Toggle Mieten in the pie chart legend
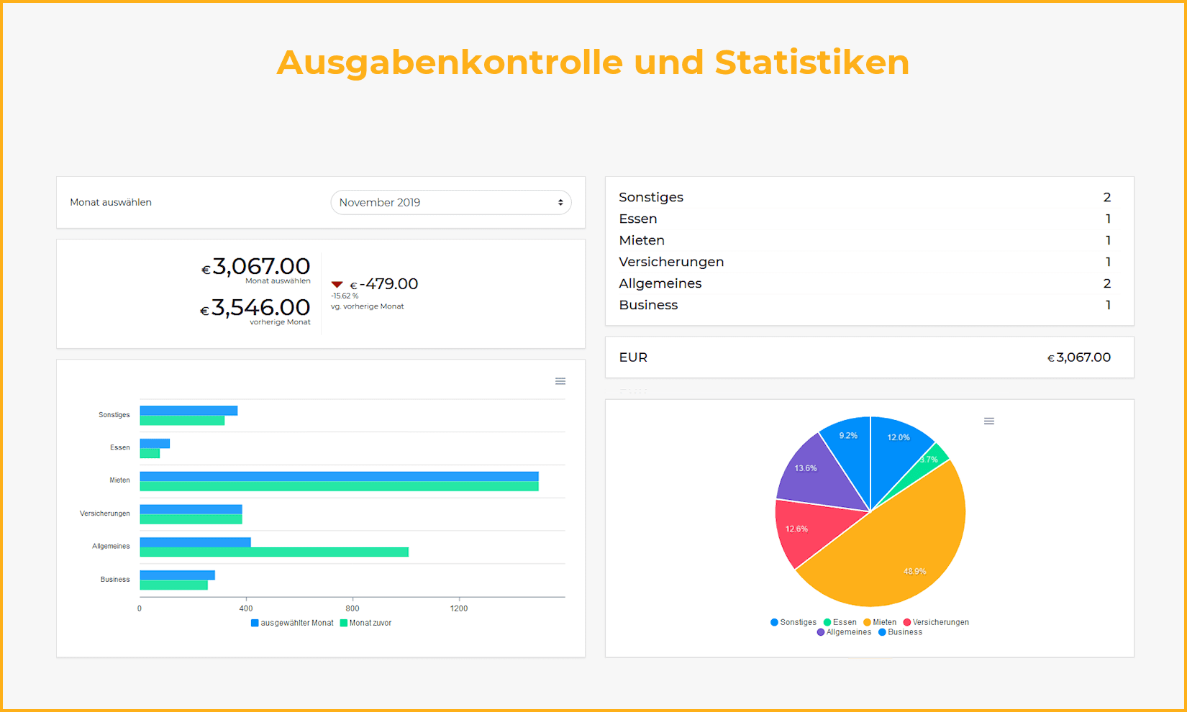This screenshot has height=712, width=1187. click(880, 622)
